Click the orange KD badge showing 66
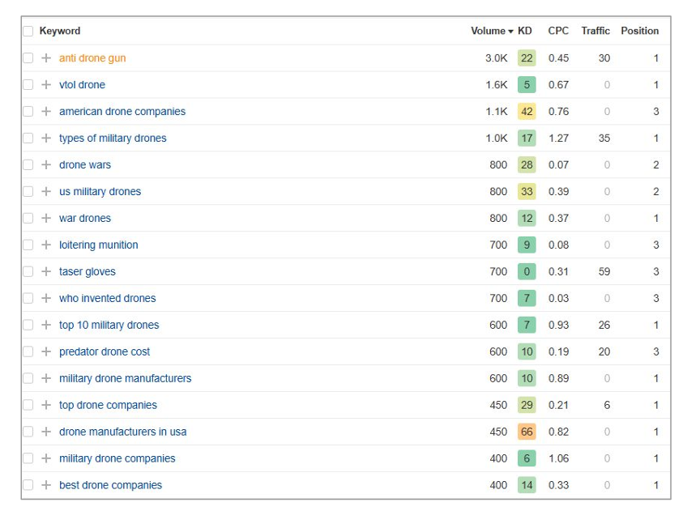The height and width of the screenshot is (511, 683). [x=527, y=432]
